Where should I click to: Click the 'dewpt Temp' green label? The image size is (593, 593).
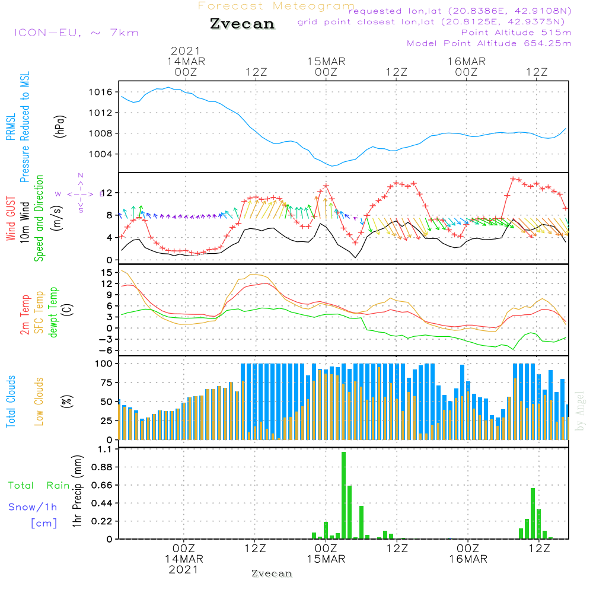pyautogui.click(x=53, y=312)
